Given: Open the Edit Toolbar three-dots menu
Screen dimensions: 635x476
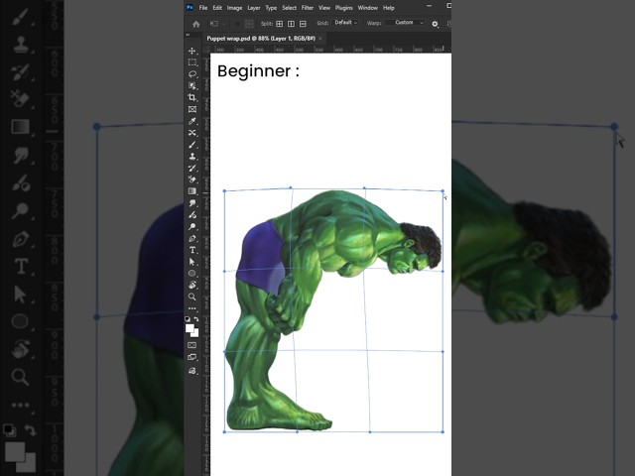Looking at the screenshot, I should coord(191,308).
